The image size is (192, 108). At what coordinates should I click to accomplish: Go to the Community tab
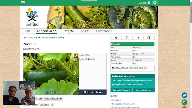(x=104, y=31)
